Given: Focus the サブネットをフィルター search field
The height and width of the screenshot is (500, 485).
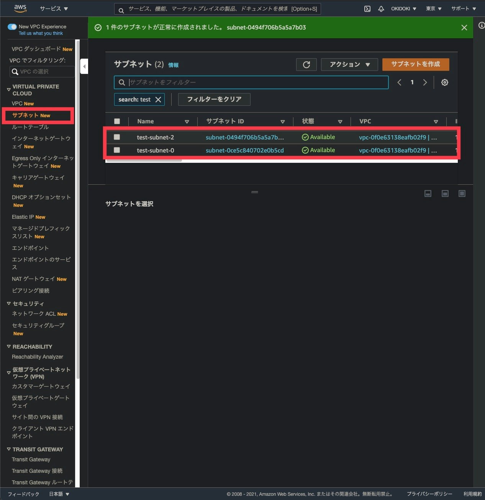Looking at the screenshot, I should pos(251,82).
